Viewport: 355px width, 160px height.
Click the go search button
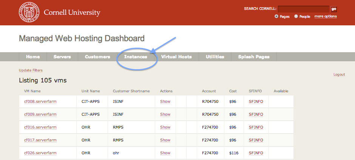coord(333,9)
